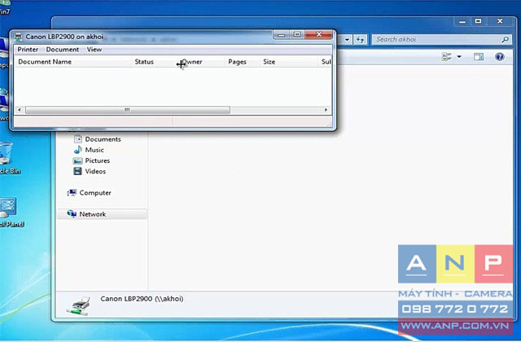Screen dimensions: 521x342
Task: Select Music library in navigation pane
Action: point(94,150)
